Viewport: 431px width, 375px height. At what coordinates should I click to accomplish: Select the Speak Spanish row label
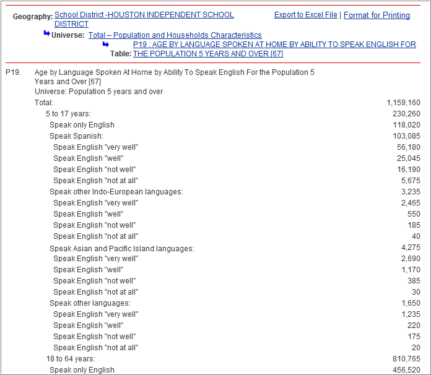(x=76, y=136)
